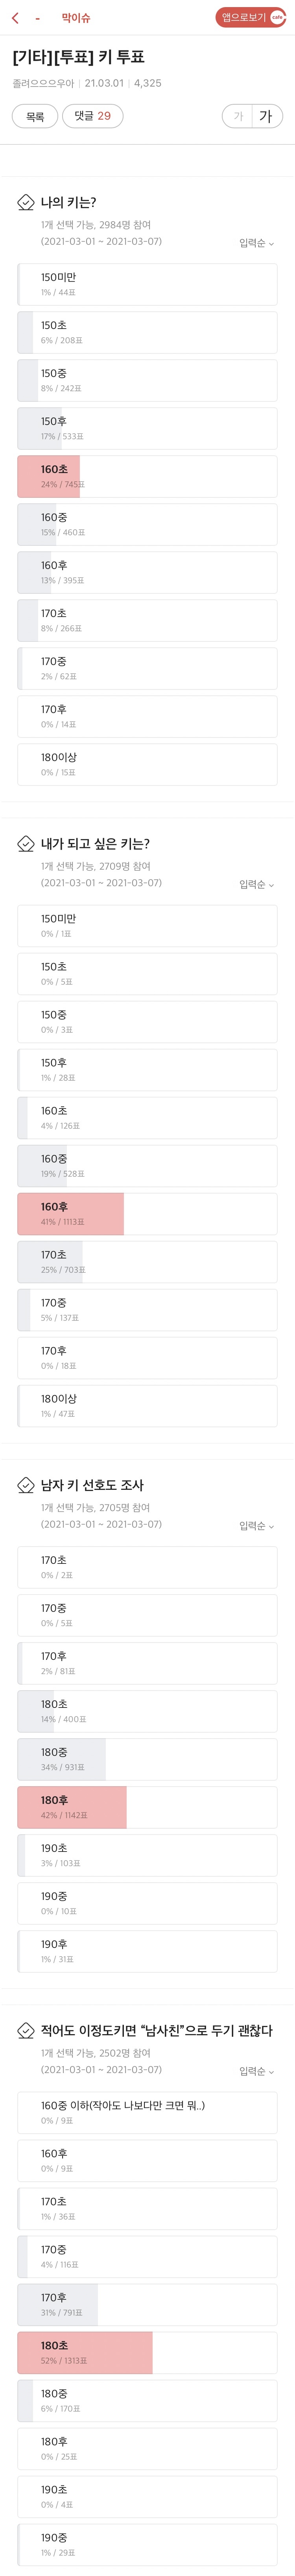Open the 댓글 29 comments
295x2576 pixels.
point(93,116)
